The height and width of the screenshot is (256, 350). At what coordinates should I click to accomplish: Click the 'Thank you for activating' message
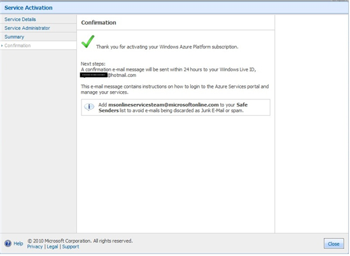click(167, 47)
